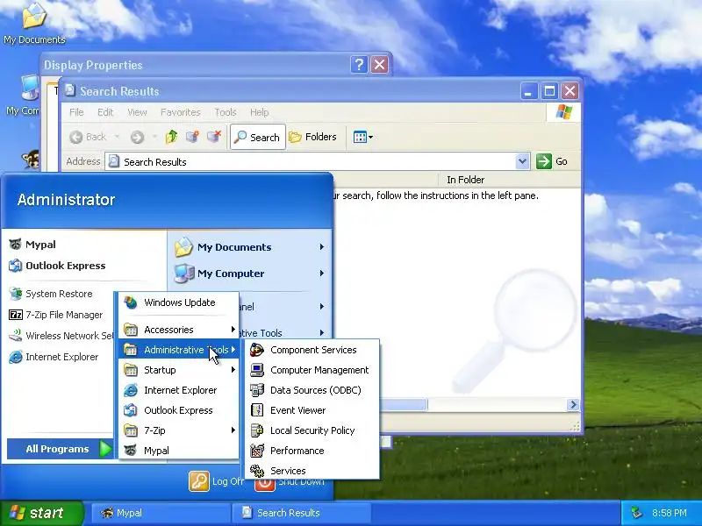Open the Favorites menu

181,112
